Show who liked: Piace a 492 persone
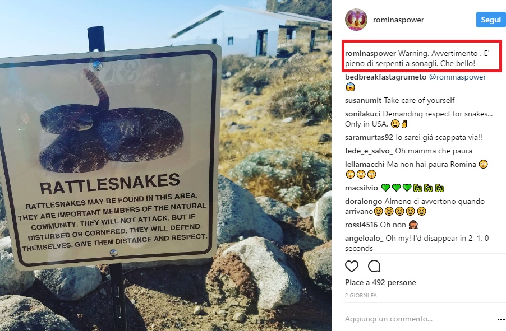Viewport: 506px width, 331px height. click(x=380, y=283)
